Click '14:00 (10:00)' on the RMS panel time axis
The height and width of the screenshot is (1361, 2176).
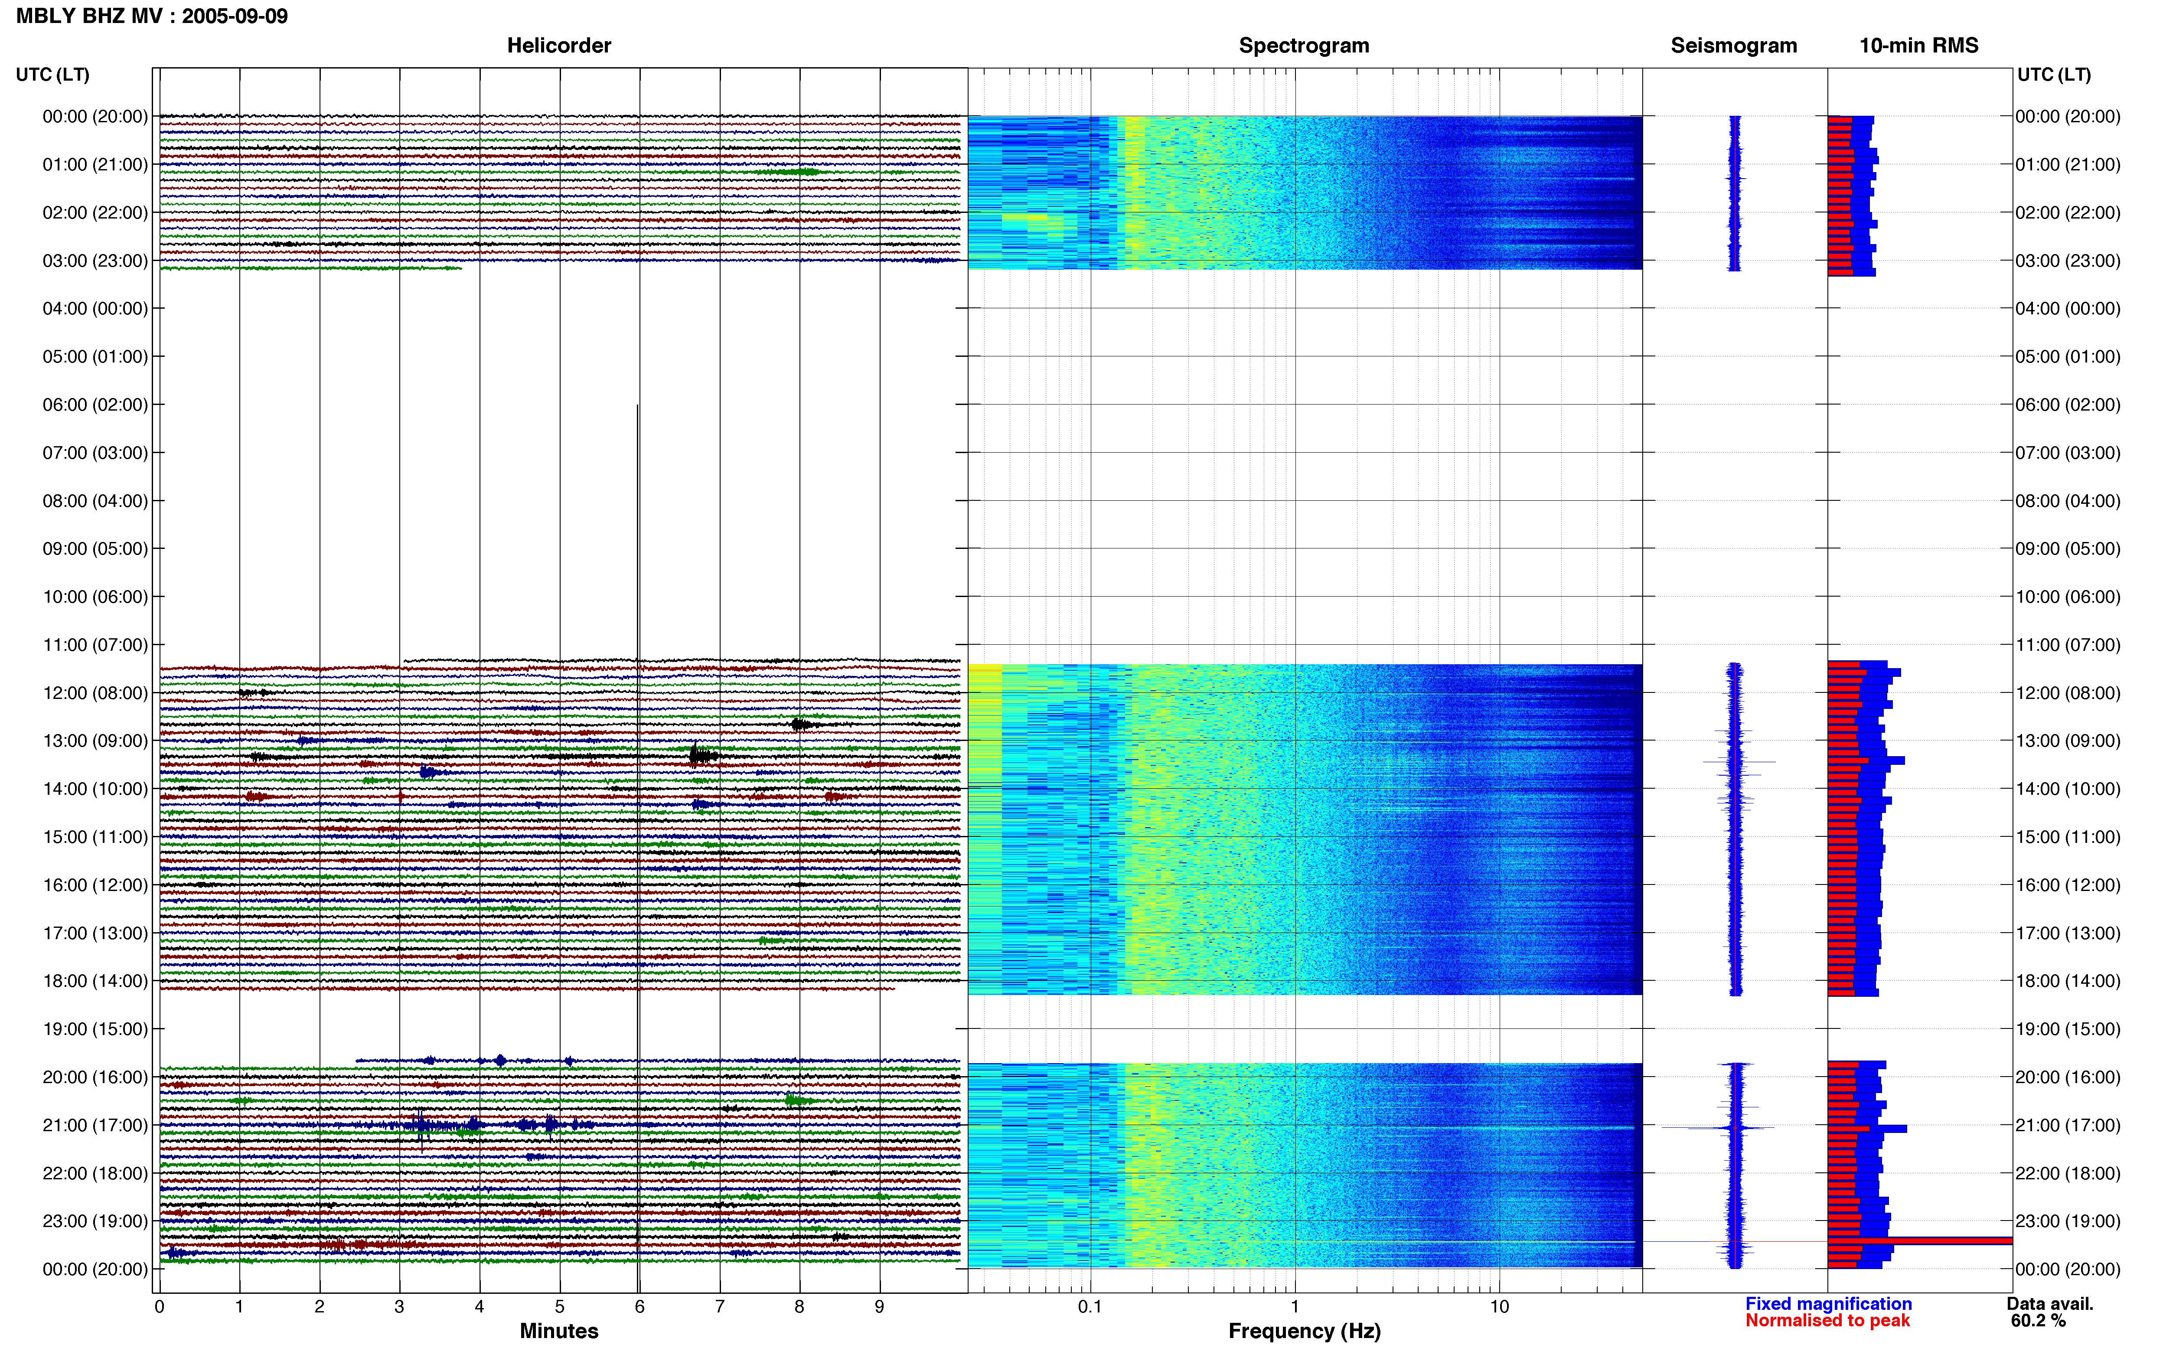pos(2068,790)
